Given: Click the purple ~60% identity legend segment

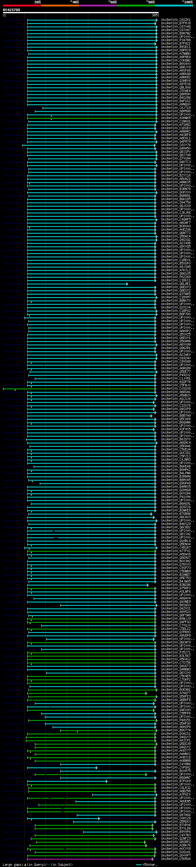Looking at the screenshot, I should tap(98, 6).
